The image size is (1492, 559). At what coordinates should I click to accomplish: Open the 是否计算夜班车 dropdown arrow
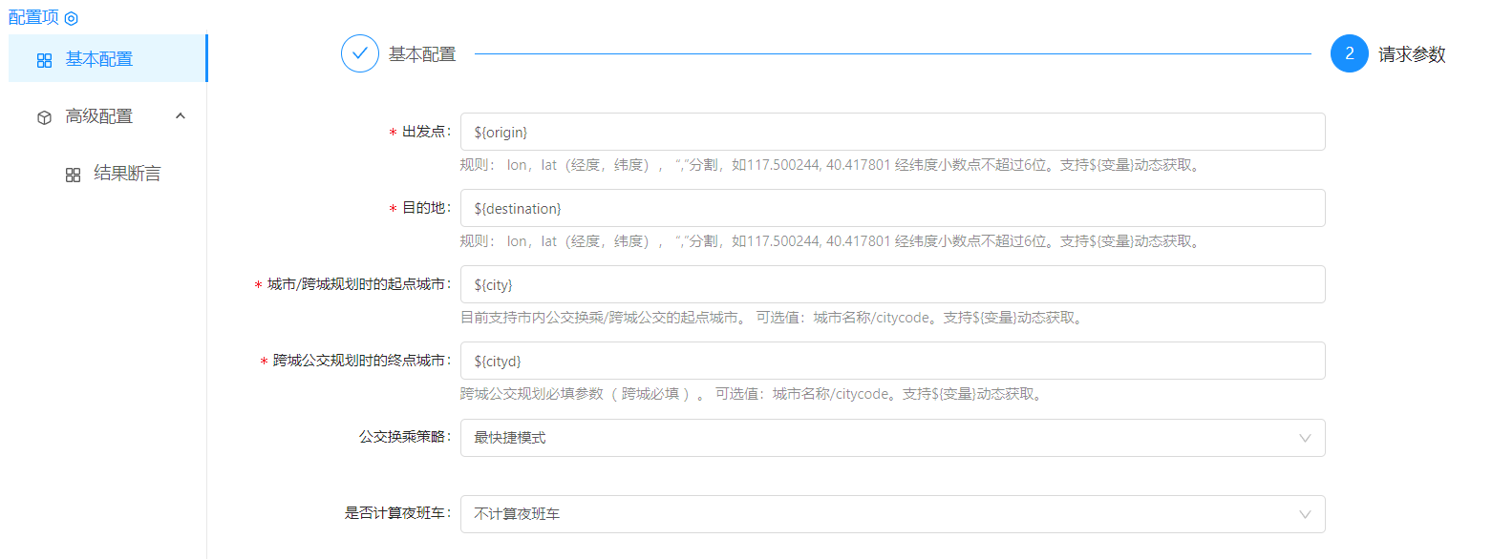[x=1305, y=514]
